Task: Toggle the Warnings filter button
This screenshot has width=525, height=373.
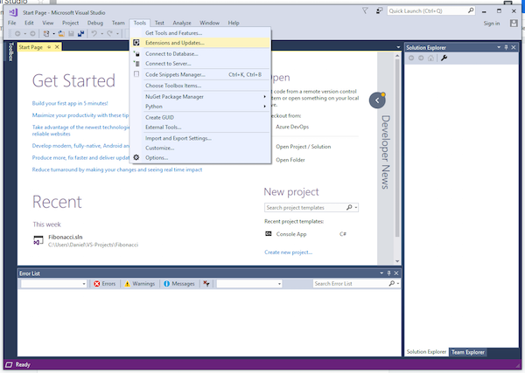Action: coord(139,283)
